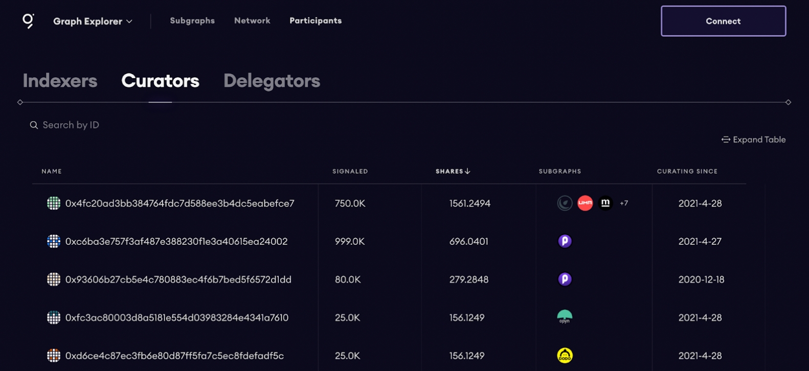Click The Graph logo icon
Image resolution: width=809 pixels, height=371 pixels.
tap(28, 21)
